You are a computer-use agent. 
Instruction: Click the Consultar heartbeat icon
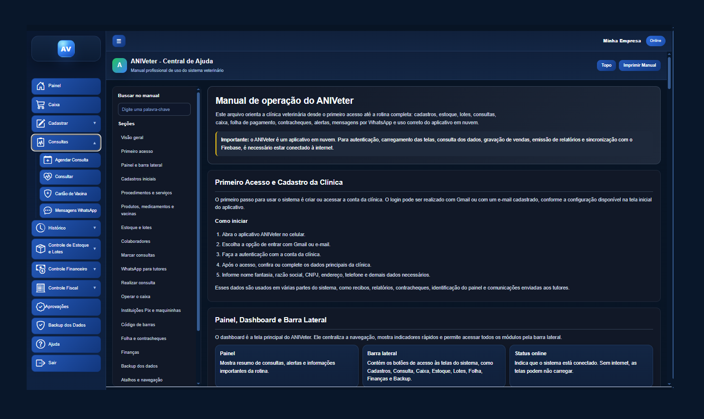[48, 177]
